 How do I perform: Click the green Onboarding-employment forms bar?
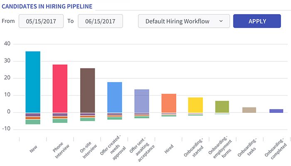pos(222,107)
